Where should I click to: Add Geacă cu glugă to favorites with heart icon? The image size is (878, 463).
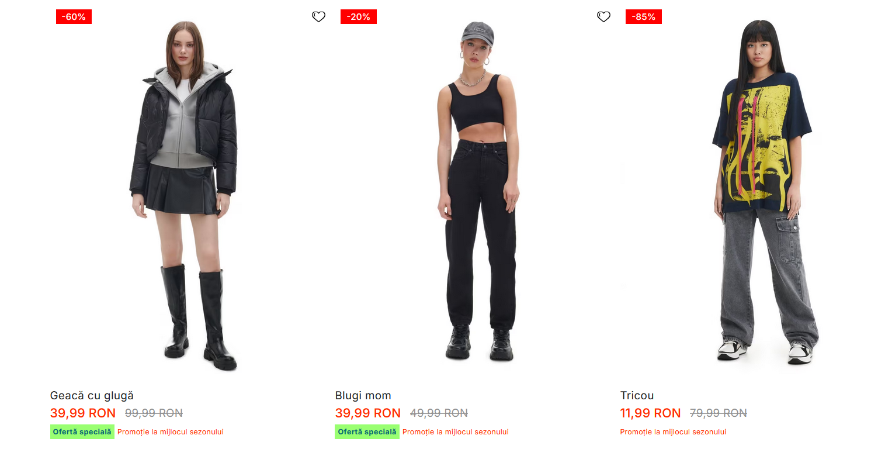tap(318, 17)
